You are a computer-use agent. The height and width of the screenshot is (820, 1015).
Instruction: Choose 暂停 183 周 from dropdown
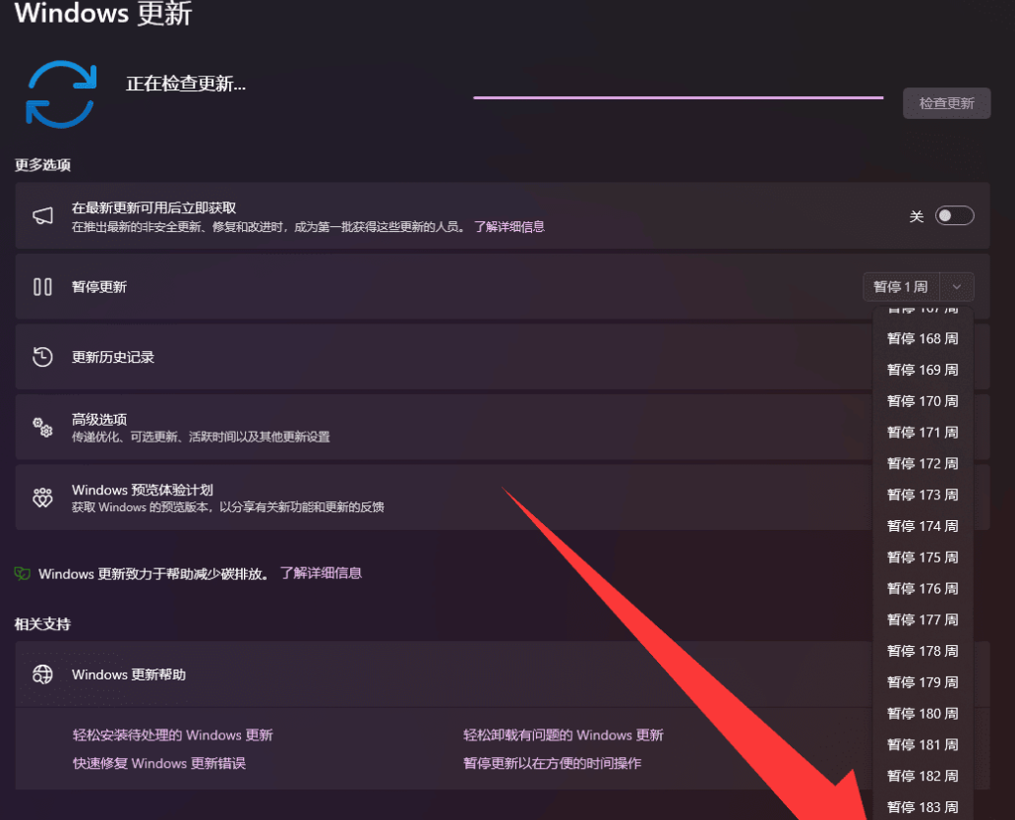(923, 806)
